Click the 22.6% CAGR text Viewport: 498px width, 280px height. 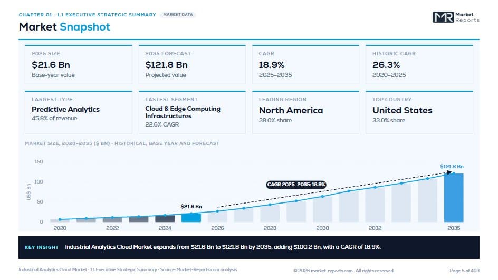(162, 124)
